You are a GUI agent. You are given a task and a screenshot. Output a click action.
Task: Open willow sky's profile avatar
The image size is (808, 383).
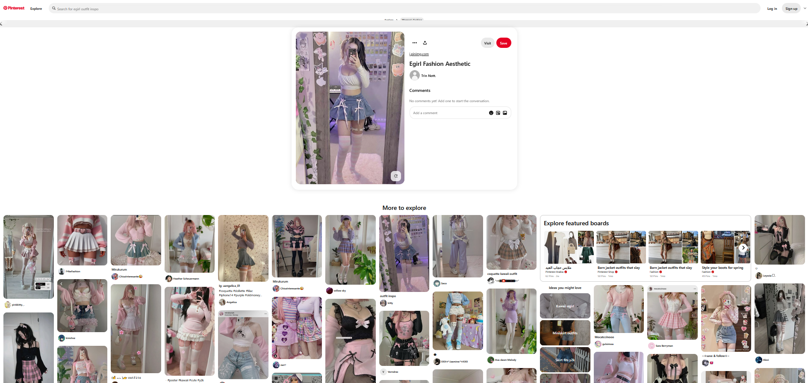(330, 291)
